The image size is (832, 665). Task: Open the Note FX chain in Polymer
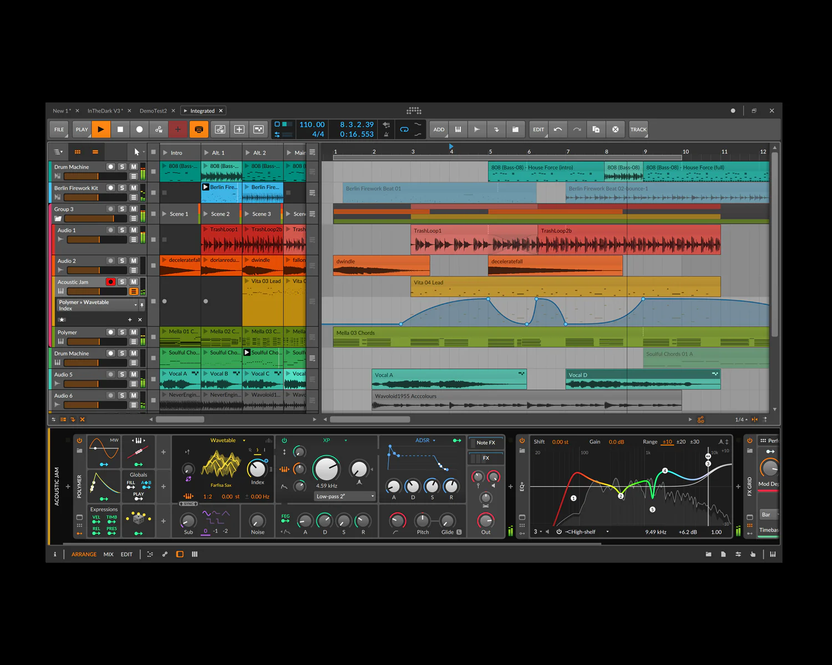486,443
